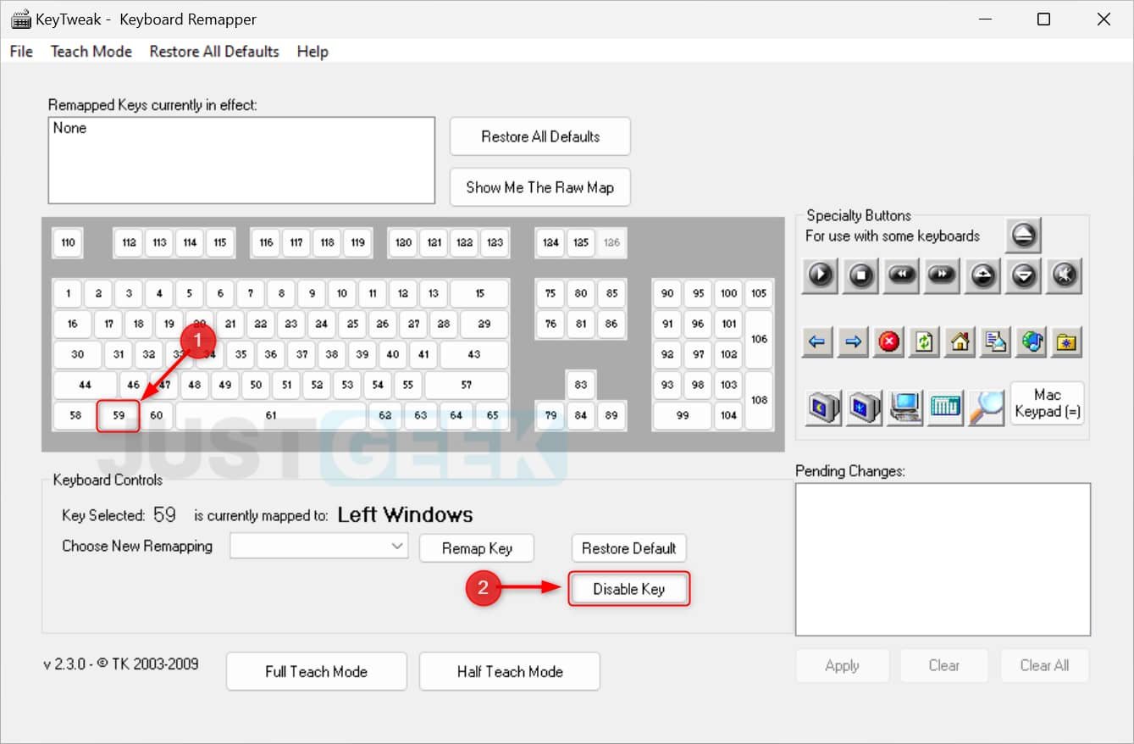This screenshot has width=1134, height=744.
Task: Select key 79 on the keyboard map
Action: (550, 415)
